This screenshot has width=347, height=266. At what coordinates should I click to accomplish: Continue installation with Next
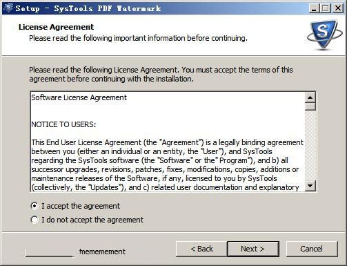(253, 249)
